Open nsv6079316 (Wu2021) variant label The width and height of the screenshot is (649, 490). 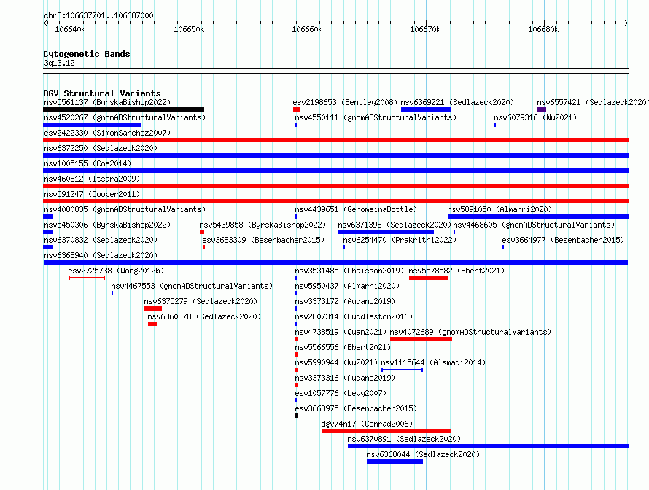tap(535, 117)
